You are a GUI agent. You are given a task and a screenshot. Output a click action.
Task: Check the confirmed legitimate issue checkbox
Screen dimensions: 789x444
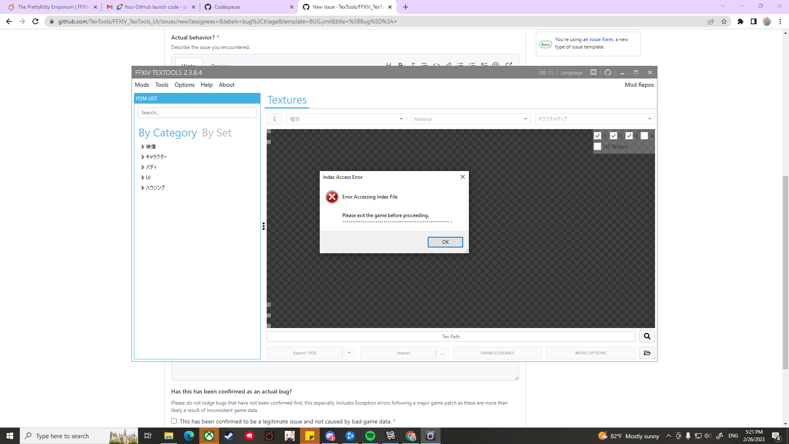pos(174,421)
